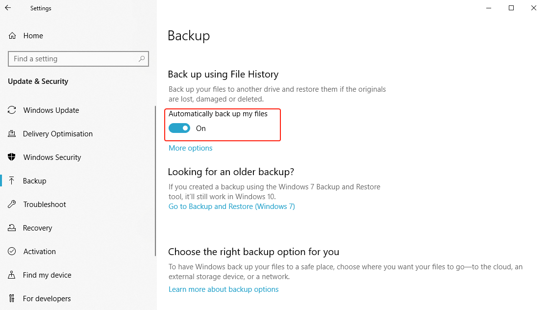Click the Delivery Optimisation icon

pyautogui.click(x=12, y=133)
